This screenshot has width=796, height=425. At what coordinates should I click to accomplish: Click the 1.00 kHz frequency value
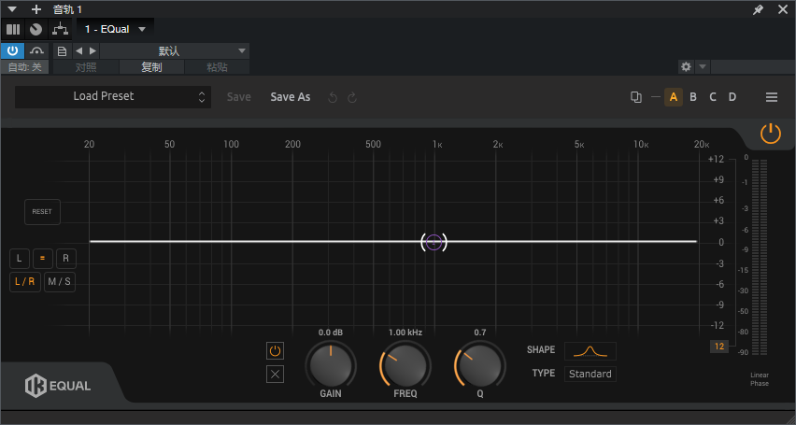[x=405, y=333]
